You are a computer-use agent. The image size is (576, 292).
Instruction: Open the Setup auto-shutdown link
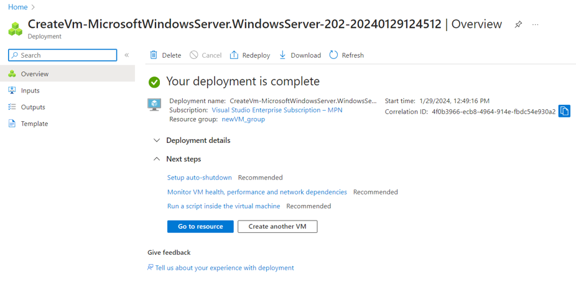pos(200,178)
